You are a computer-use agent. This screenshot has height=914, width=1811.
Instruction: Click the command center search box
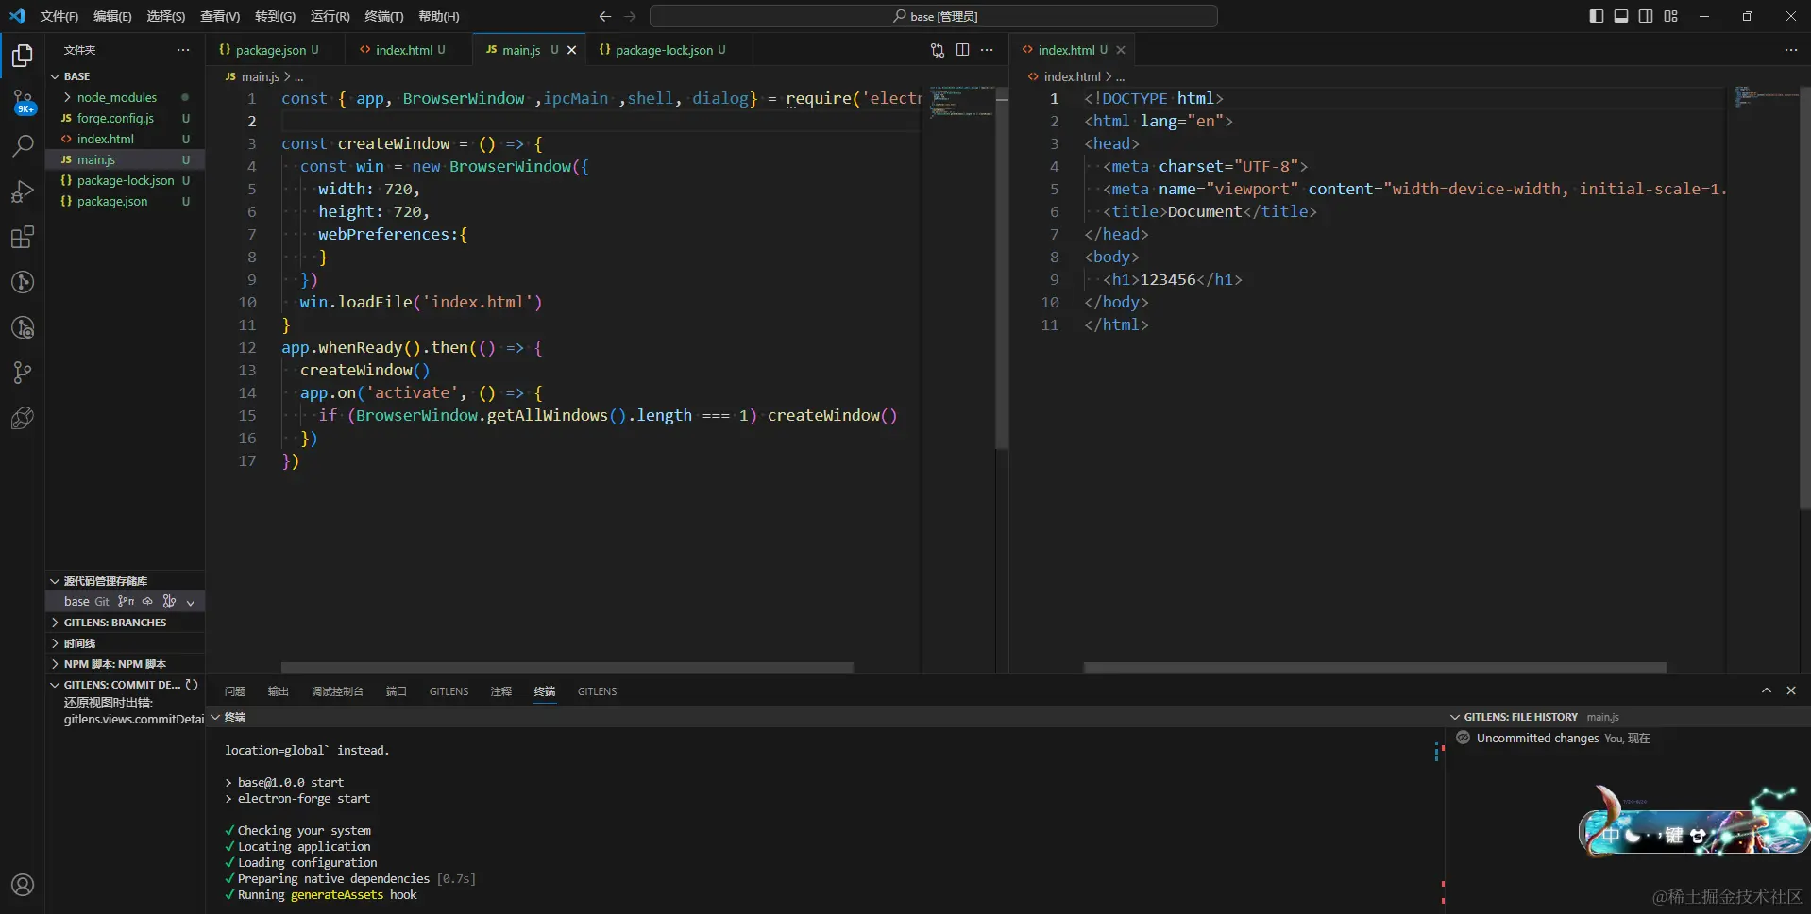[x=933, y=16]
